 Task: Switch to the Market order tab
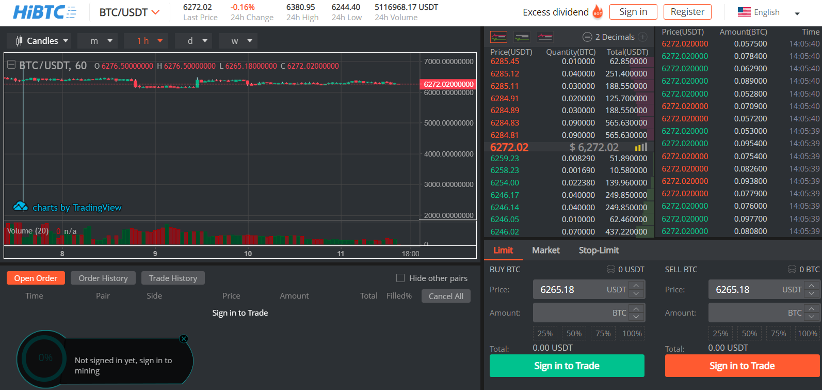tap(546, 250)
